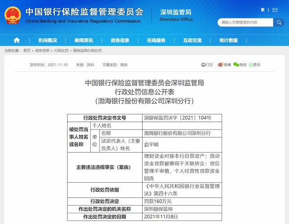The height and width of the screenshot is (224, 289).
Task: Click cell 作出处罚决定的机关名称
Action: [x=105, y=209]
